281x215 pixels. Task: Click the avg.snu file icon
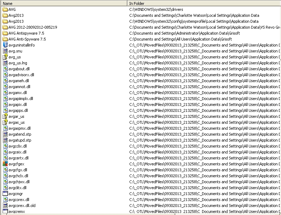click(x=5, y=51)
